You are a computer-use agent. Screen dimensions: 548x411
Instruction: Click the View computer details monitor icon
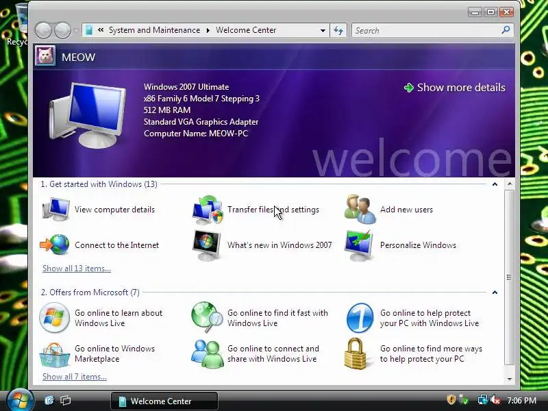56,210
